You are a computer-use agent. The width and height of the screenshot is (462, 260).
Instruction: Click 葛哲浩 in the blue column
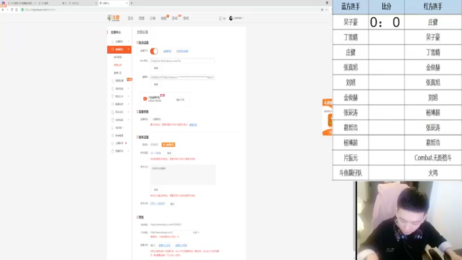(x=351, y=128)
